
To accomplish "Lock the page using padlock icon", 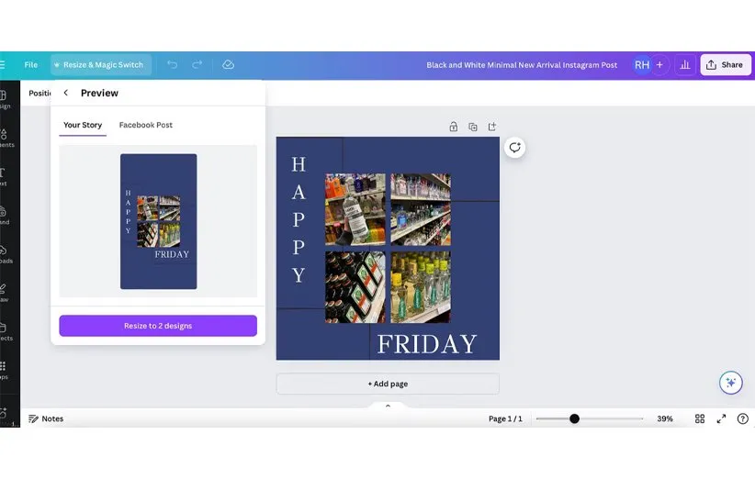I will point(453,127).
